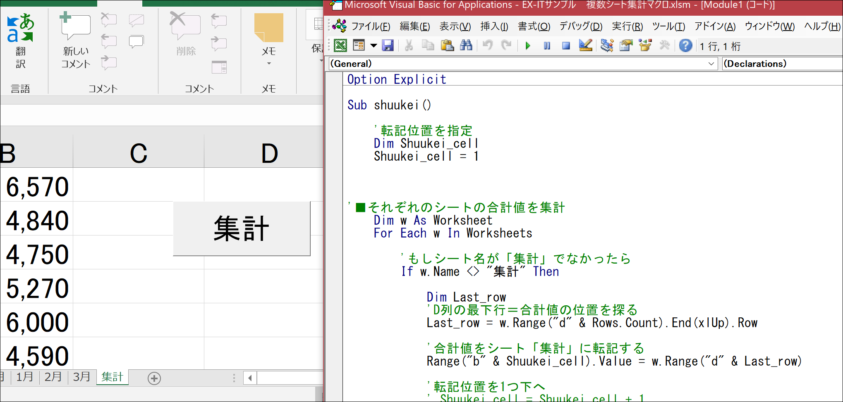Click the View Microsoft Excel icon in VBA toolbar
Viewport: 843px width, 402px height.
click(x=340, y=45)
